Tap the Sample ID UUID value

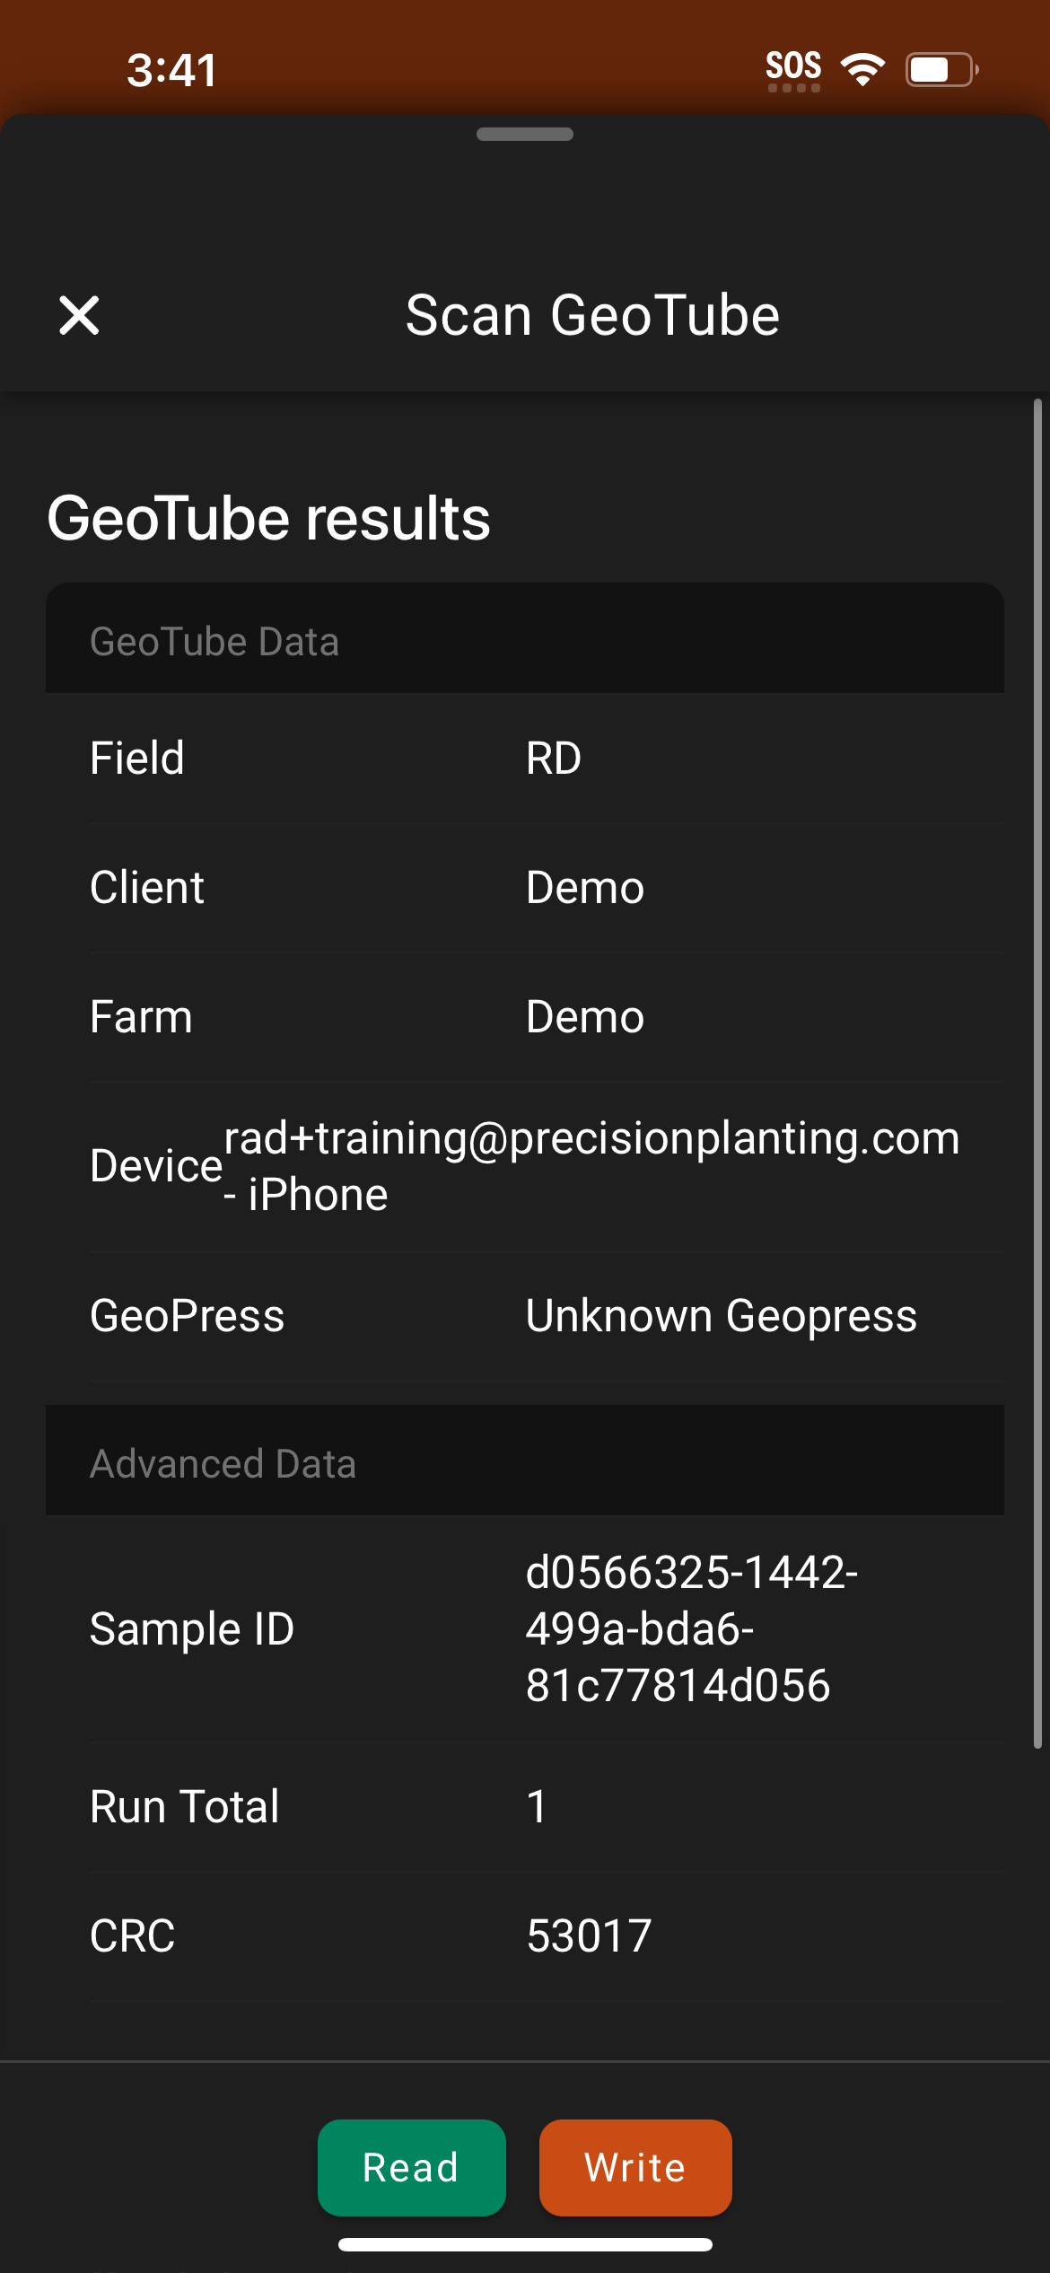tap(691, 1628)
